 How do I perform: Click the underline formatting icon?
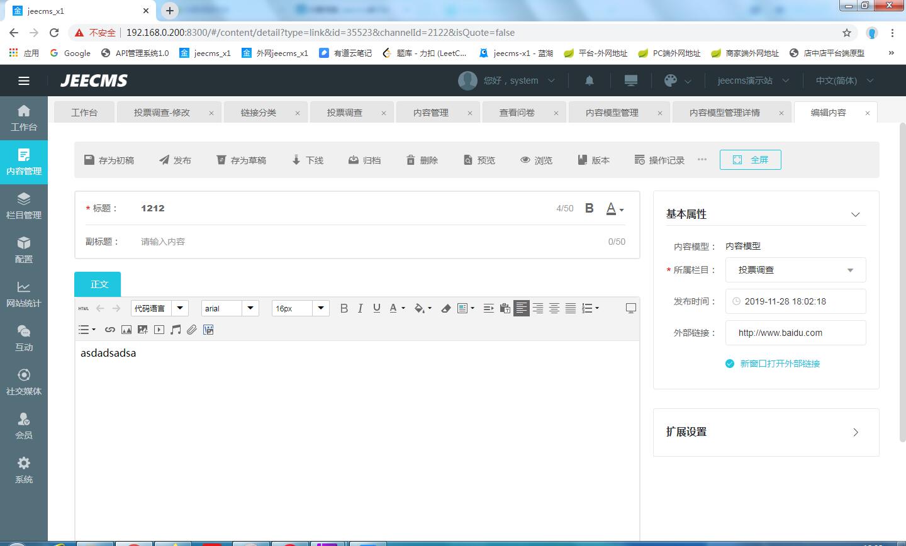click(x=376, y=308)
